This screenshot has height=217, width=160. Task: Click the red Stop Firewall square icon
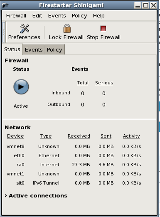[x=103, y=28]
